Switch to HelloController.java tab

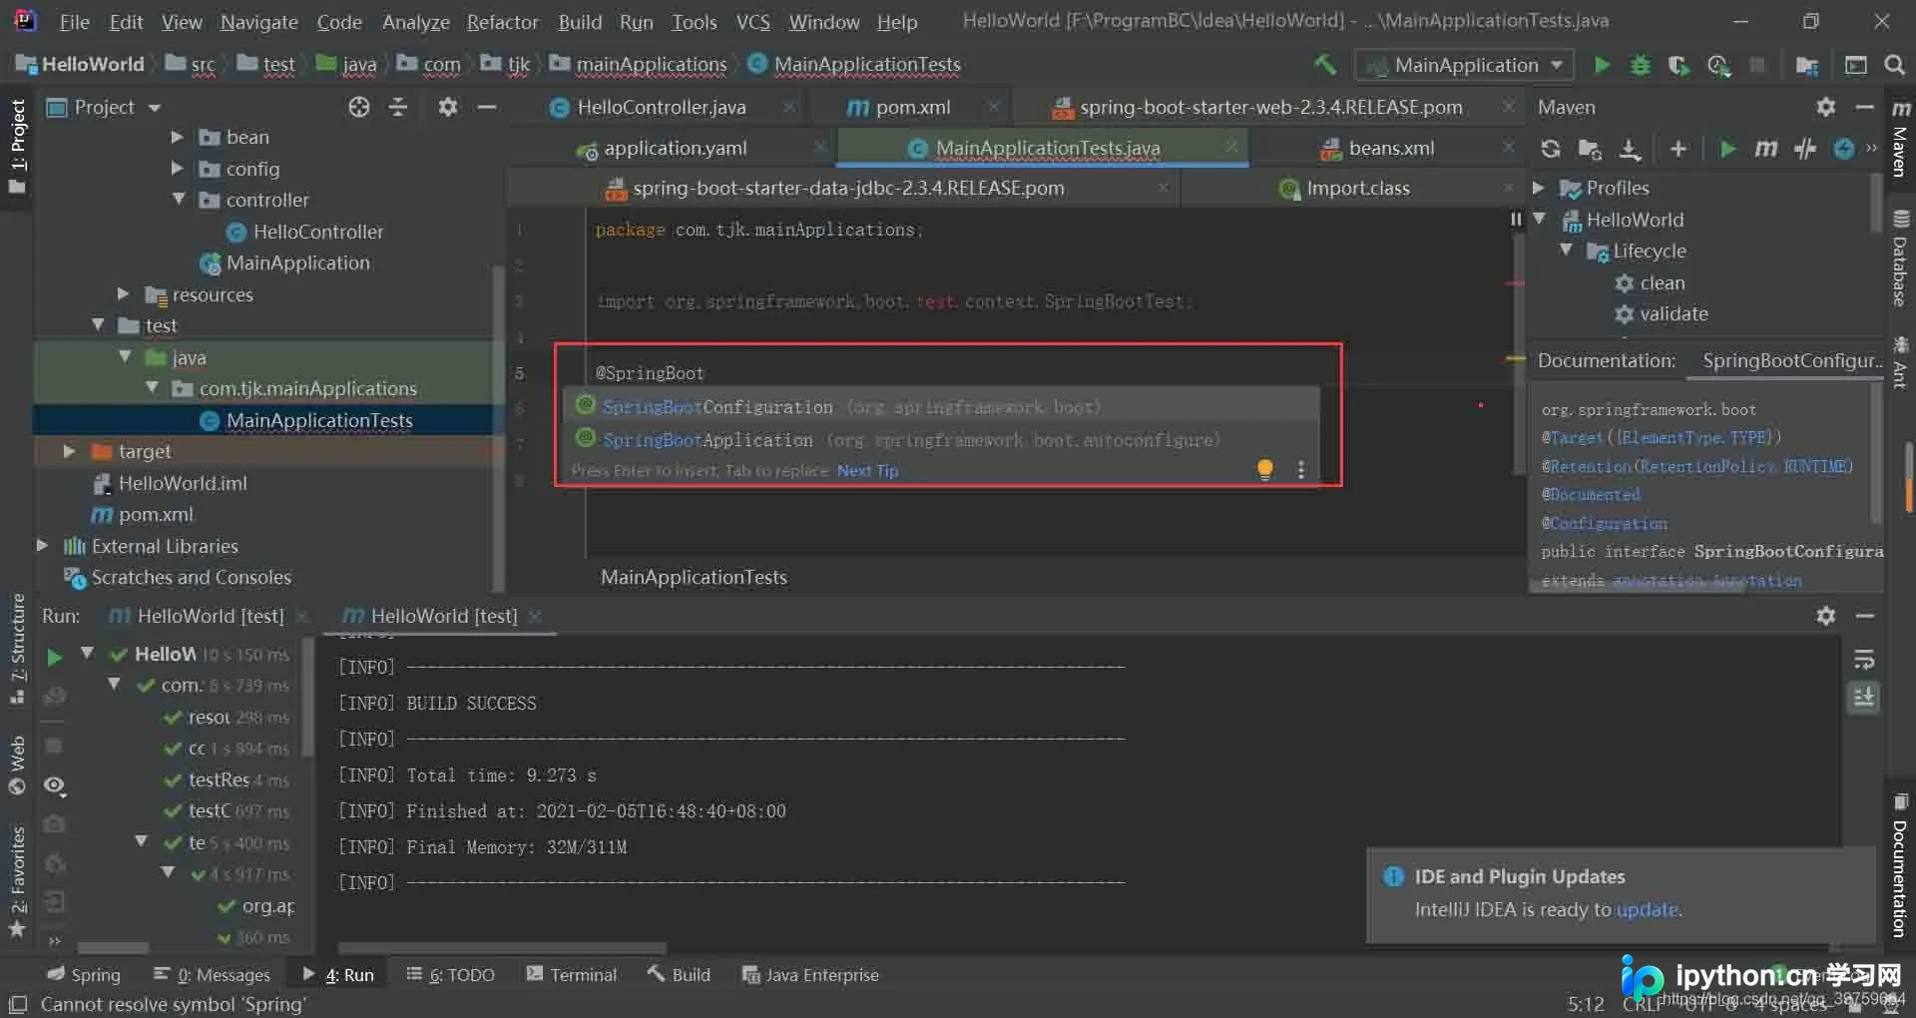coord(661,107)
